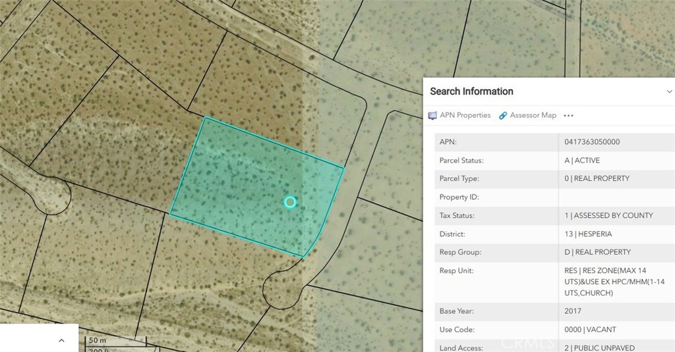This screenshot has height=352, width=675.
Task: Click the APN: field label
Action: pos(448,142)
